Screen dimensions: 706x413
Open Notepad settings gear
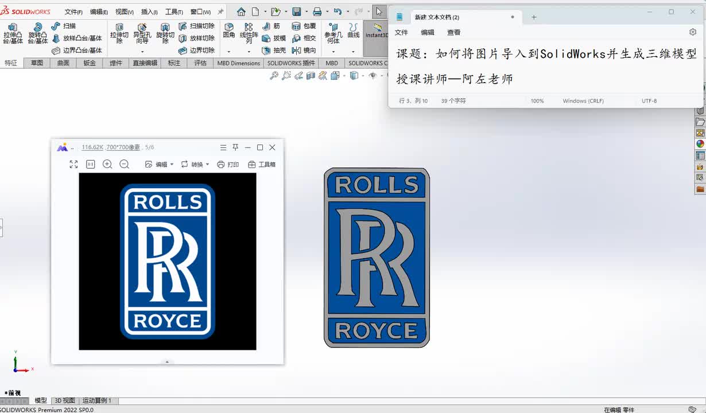tap(693, 32)
